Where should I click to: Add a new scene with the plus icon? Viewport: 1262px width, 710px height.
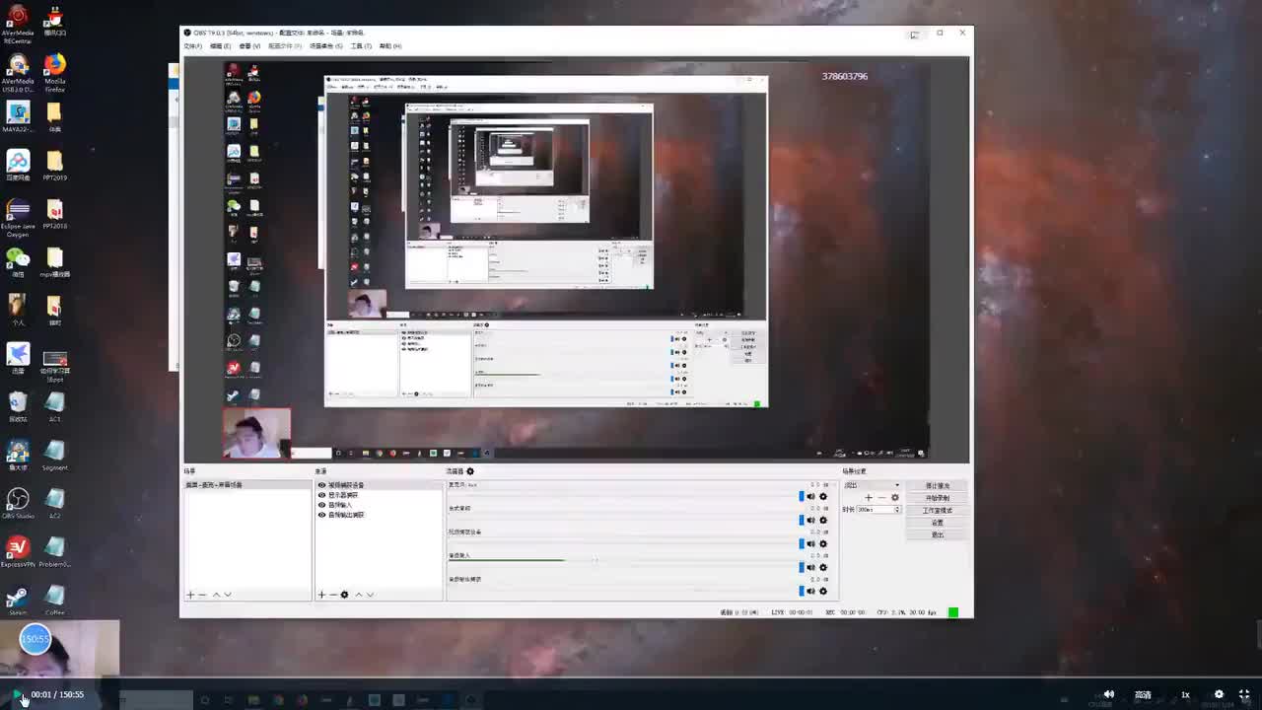[190, 595]
